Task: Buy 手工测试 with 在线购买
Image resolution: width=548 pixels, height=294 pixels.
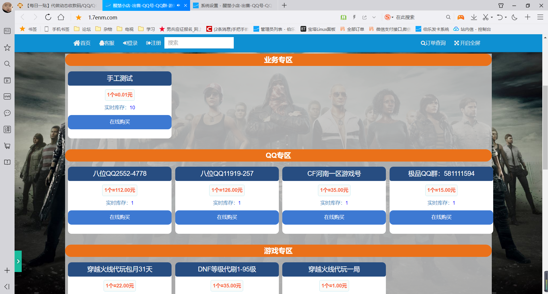Action: pos(120,122)
